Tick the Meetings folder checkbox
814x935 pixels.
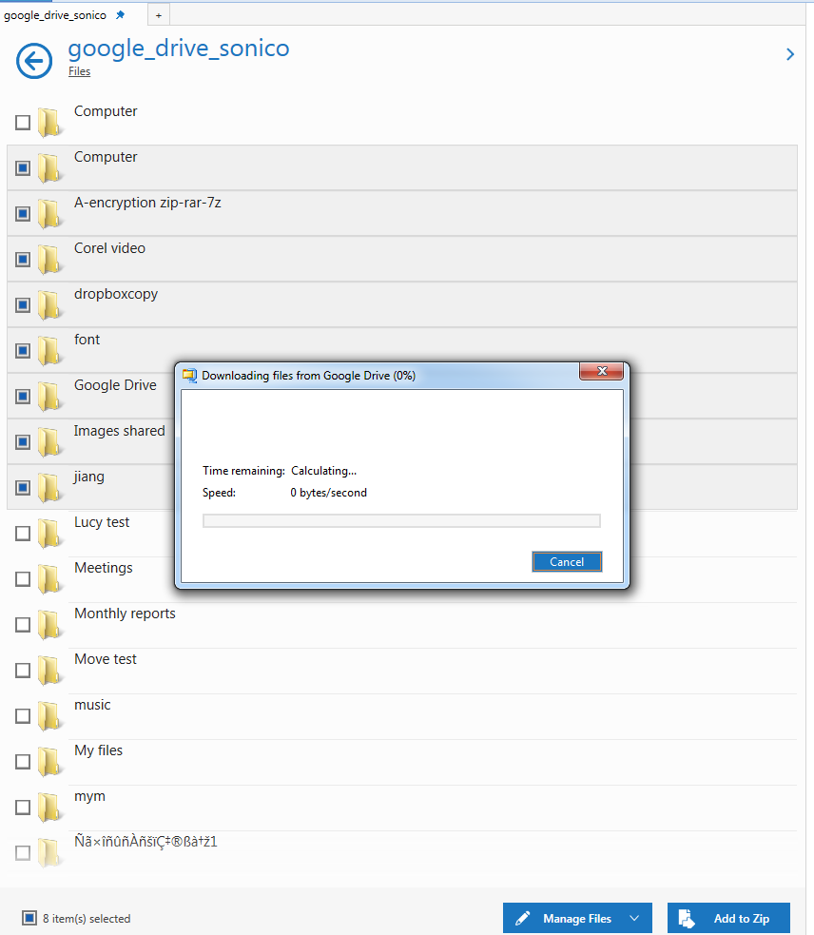click(23, 579)
